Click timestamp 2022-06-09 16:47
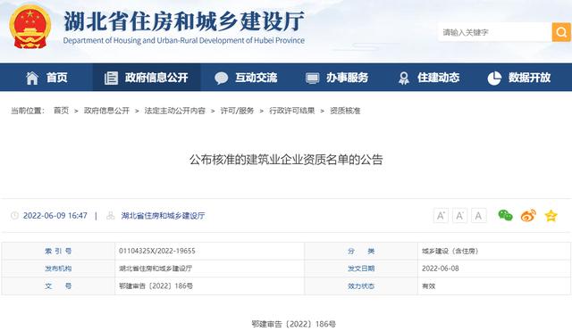Image resolution: width=572 pixels, height=331 pixels. pyautogui.click(x=55, y=216)
